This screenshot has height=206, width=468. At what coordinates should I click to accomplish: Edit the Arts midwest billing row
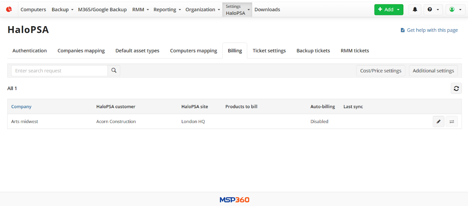click(438, 122)
